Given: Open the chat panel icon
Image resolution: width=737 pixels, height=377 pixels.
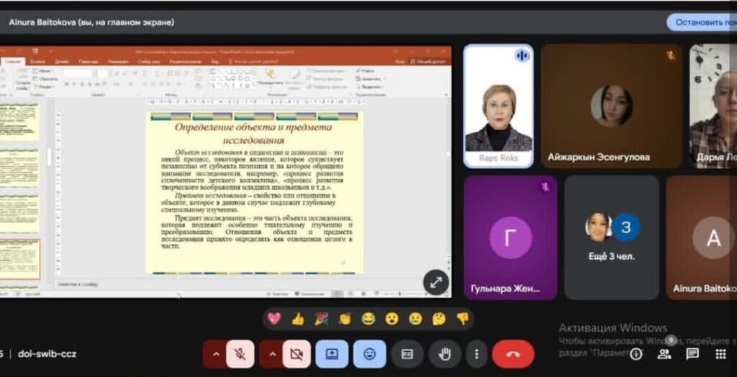Looking at the screenshot, I should (692, 354).
